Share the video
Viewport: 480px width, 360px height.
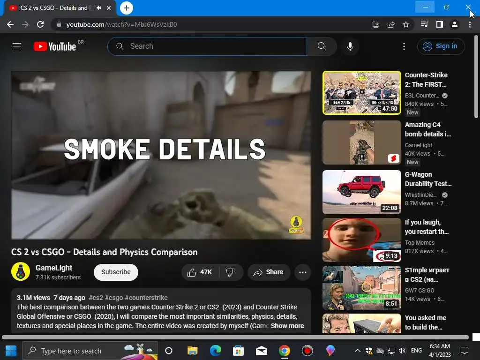269,272
